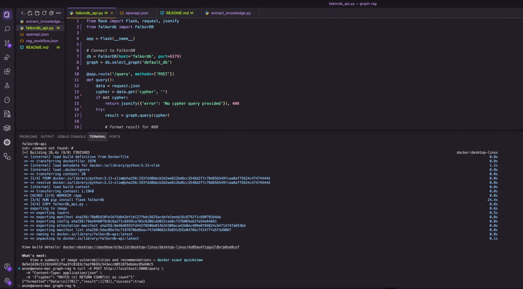Open the Testing view with the beaker icon
The height and width of the screenshot is (289, 523).
(7, 85)
